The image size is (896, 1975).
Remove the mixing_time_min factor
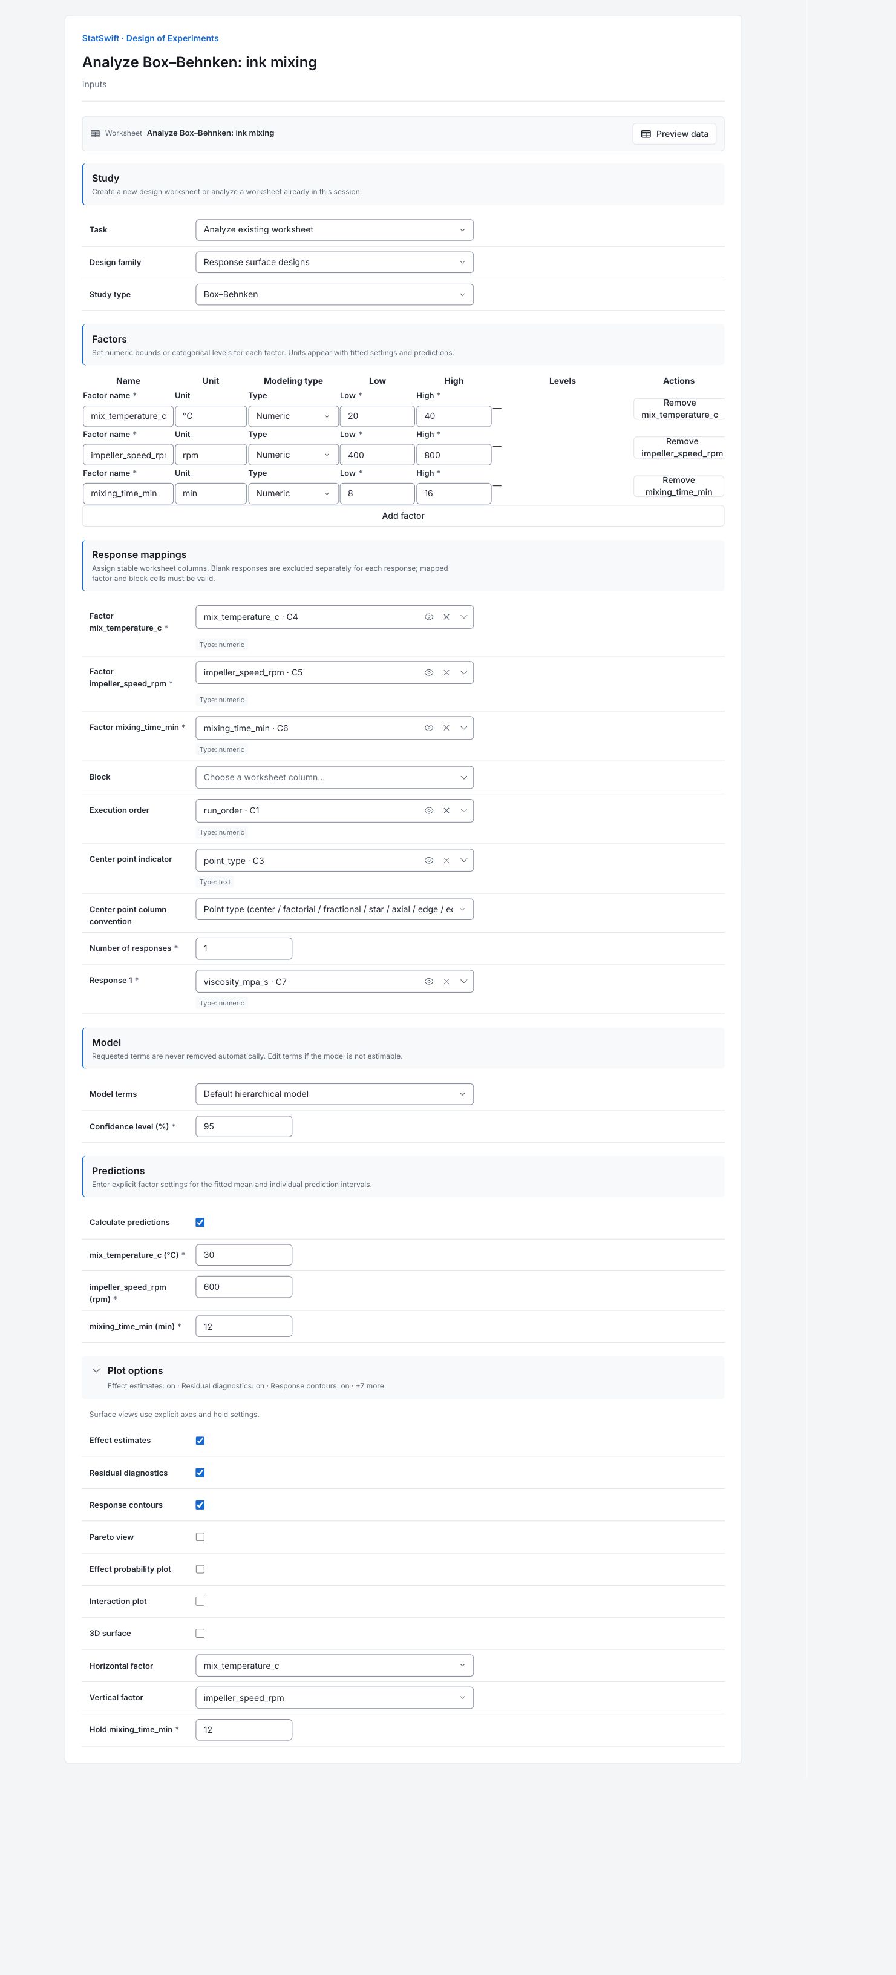tap(679, 486)
